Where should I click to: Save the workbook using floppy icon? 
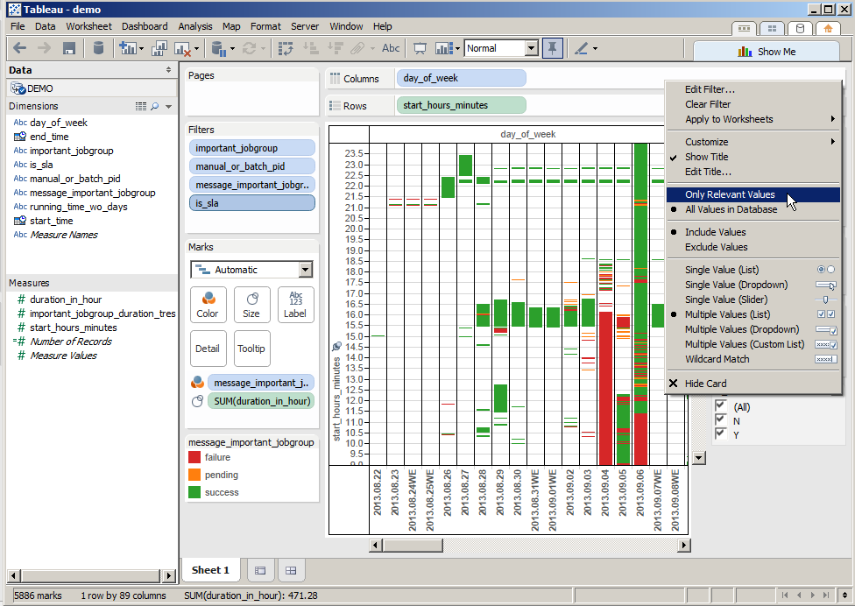(x=68, y=48)
